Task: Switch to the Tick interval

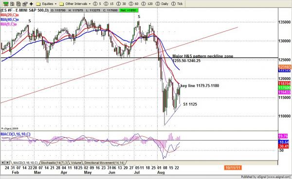Action: pyautogui.click(x=177, y=4)
